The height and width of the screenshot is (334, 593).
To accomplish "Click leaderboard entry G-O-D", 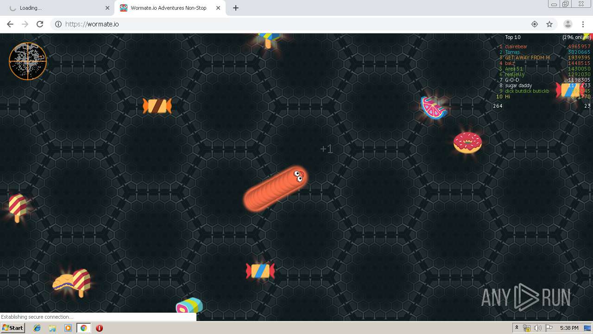I will [x=512, y=80].
